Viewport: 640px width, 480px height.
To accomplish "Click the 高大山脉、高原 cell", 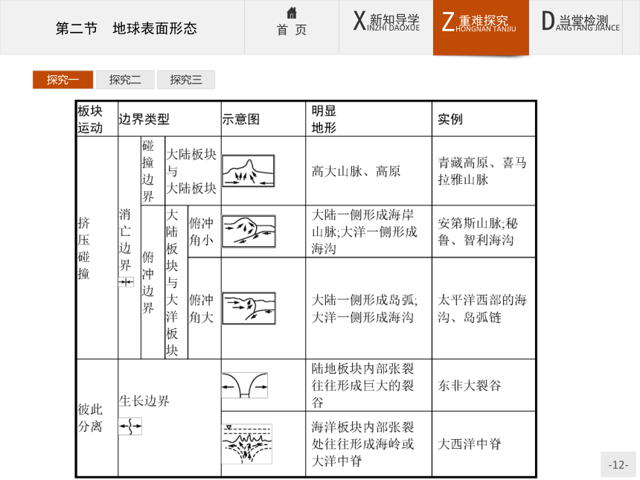I will click(368, 170).
